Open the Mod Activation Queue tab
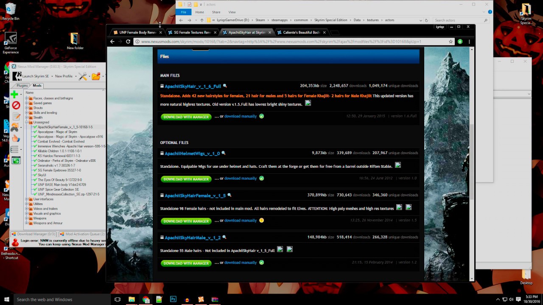Viewport: 543px width, 305px height. (x=82, y=234)
